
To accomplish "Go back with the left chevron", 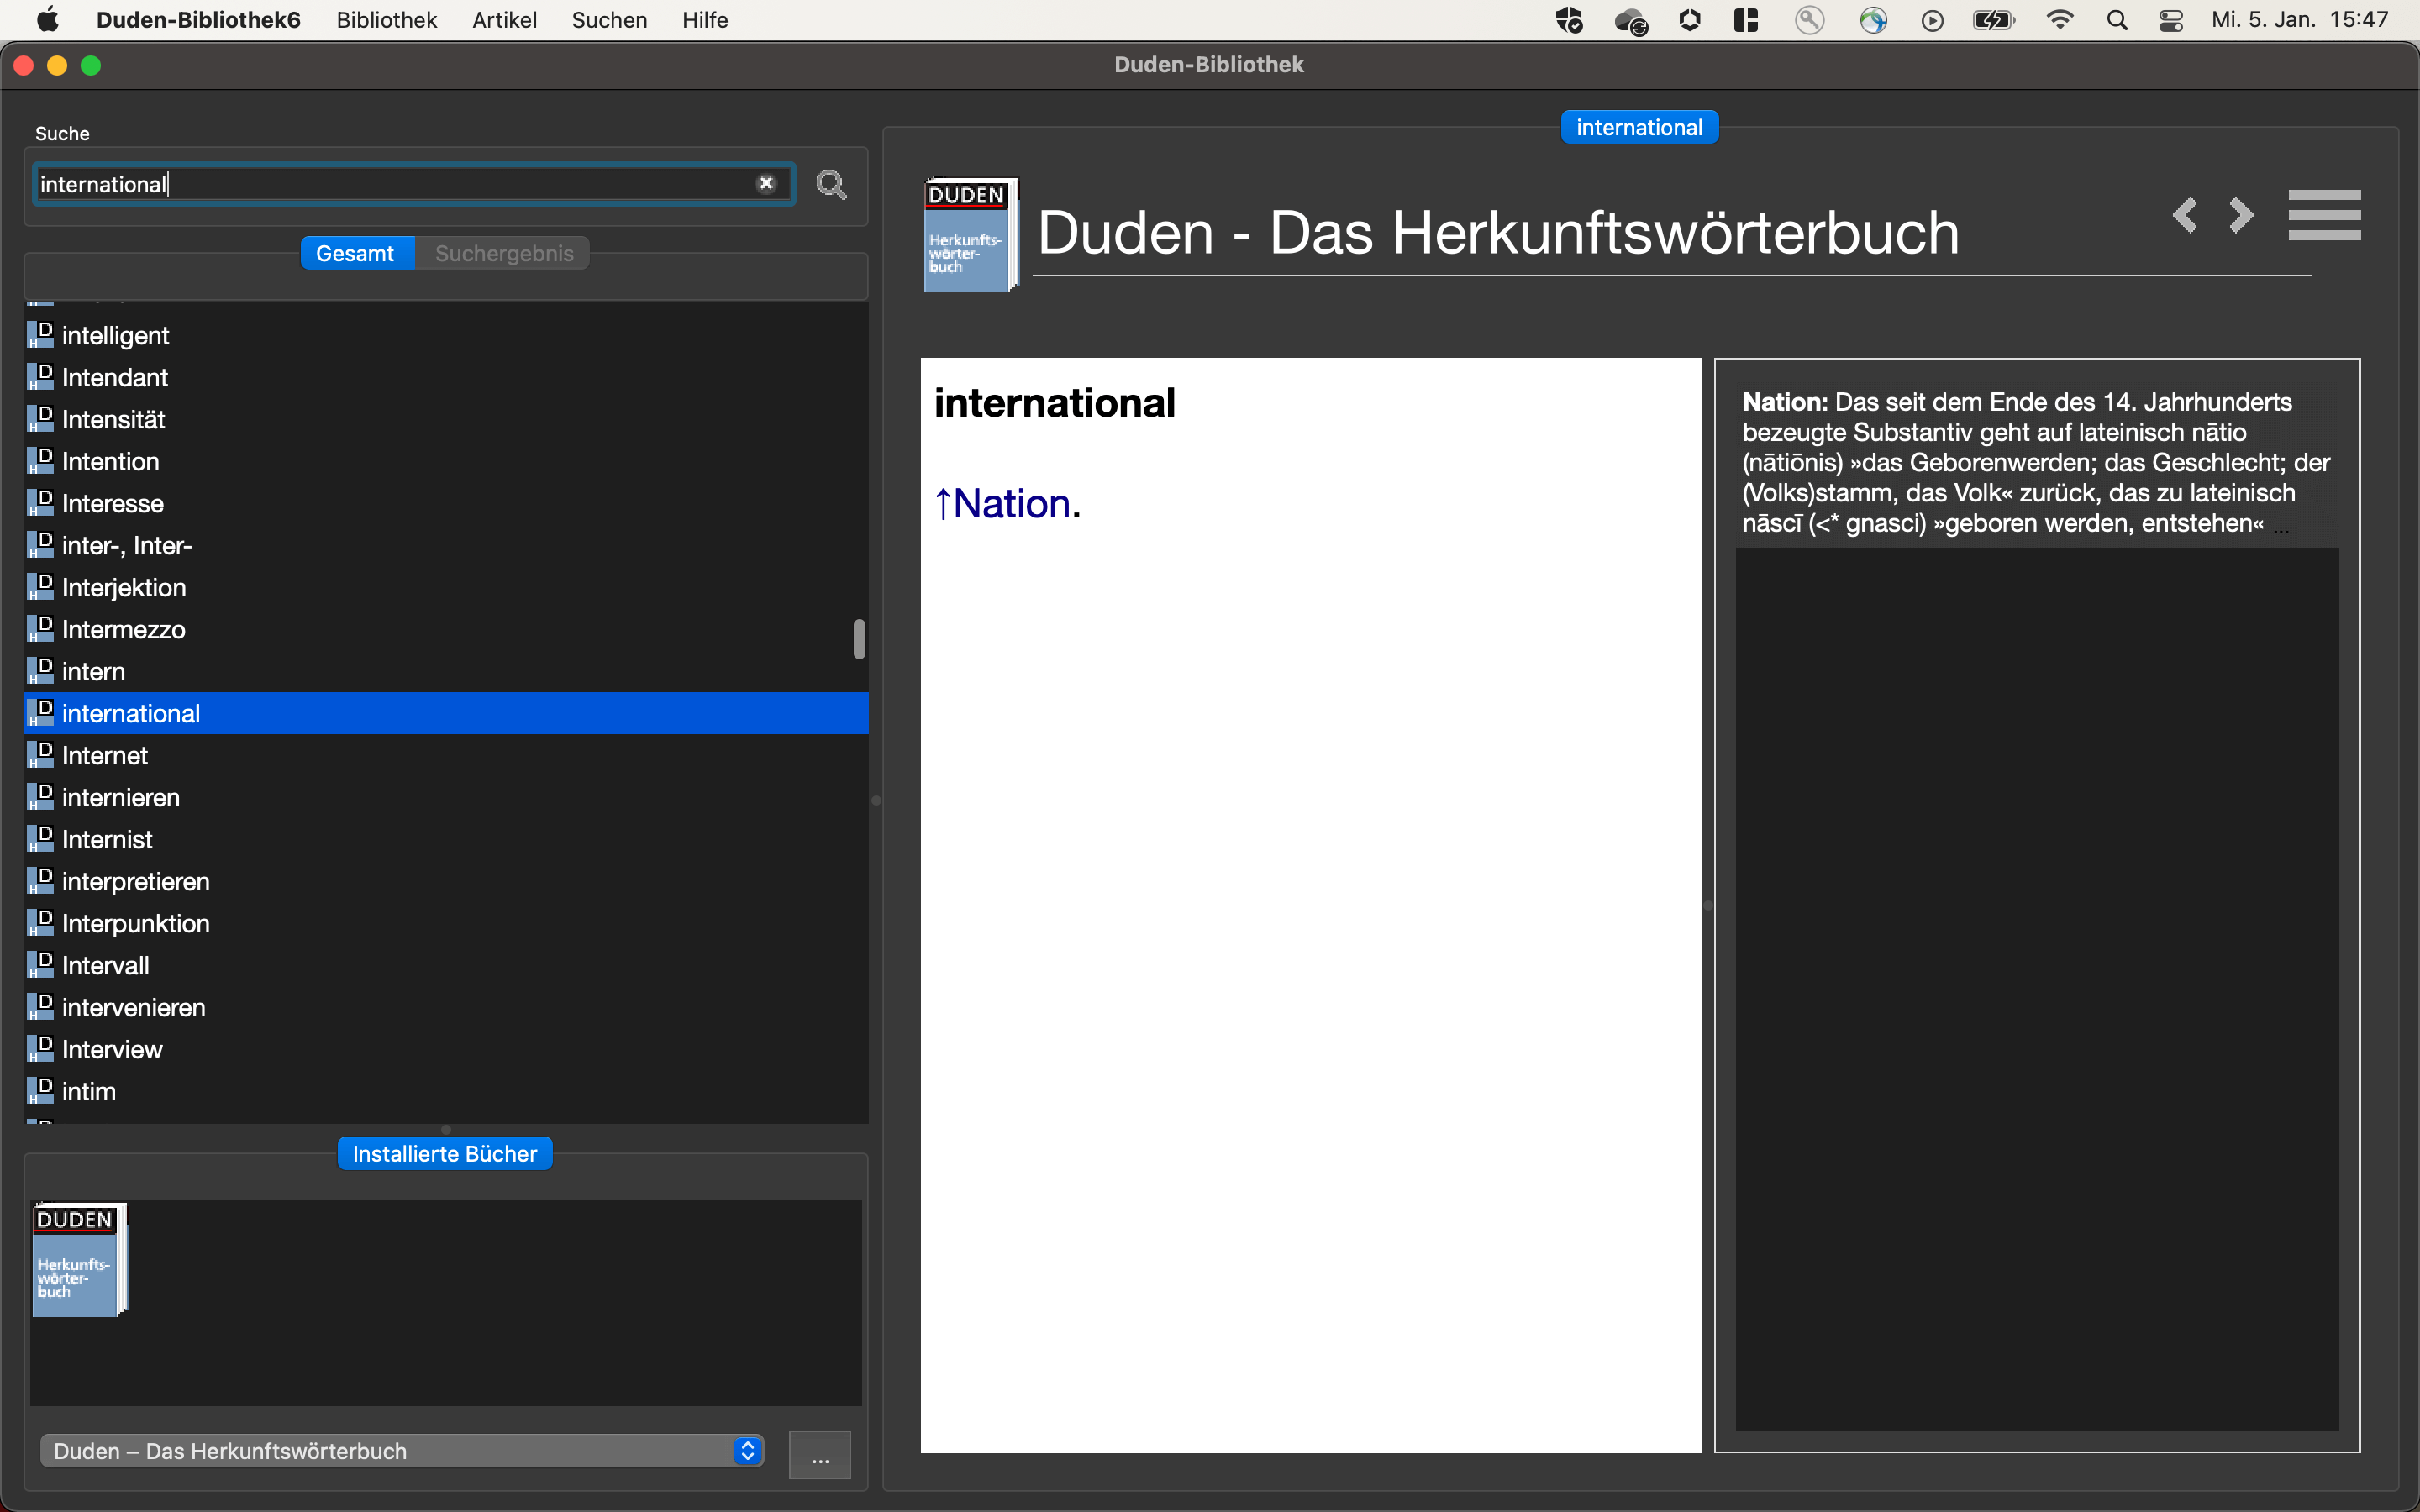I will tap(2186, 216).
